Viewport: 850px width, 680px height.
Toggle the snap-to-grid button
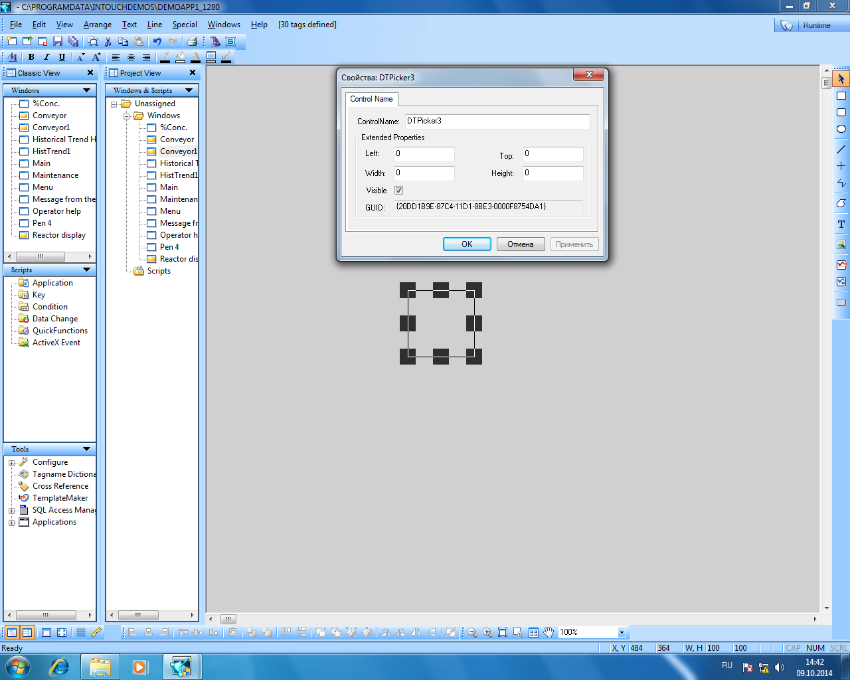pyautogui.click(x=81, y=632)
